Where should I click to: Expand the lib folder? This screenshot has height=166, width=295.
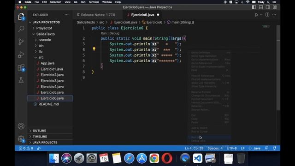pyautogui.click(x=41, y=52)
